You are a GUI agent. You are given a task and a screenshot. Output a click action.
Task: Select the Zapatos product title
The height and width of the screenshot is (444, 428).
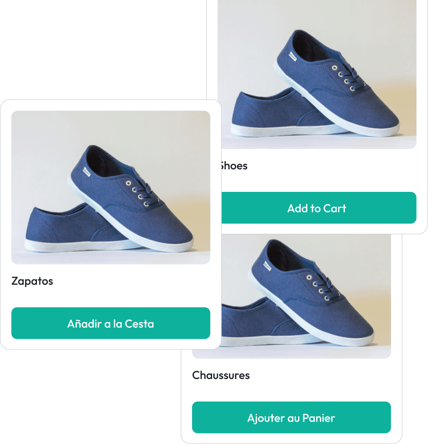click(x=32, y=281)
